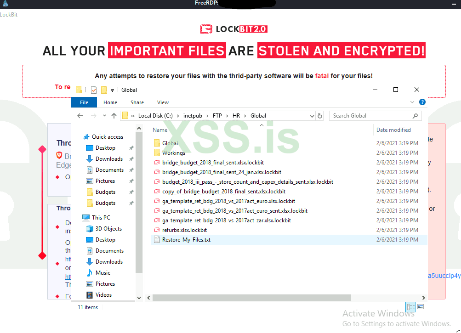Select the first pinned Budgets folder
Viewport: 461px width, 333px height.
coord(105,192)
